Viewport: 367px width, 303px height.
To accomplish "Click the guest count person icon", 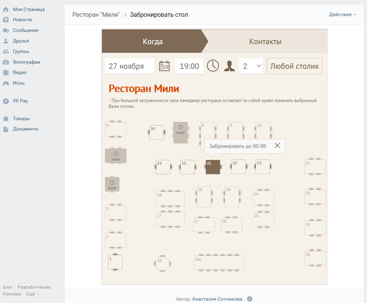I will (x=229, y=66).
